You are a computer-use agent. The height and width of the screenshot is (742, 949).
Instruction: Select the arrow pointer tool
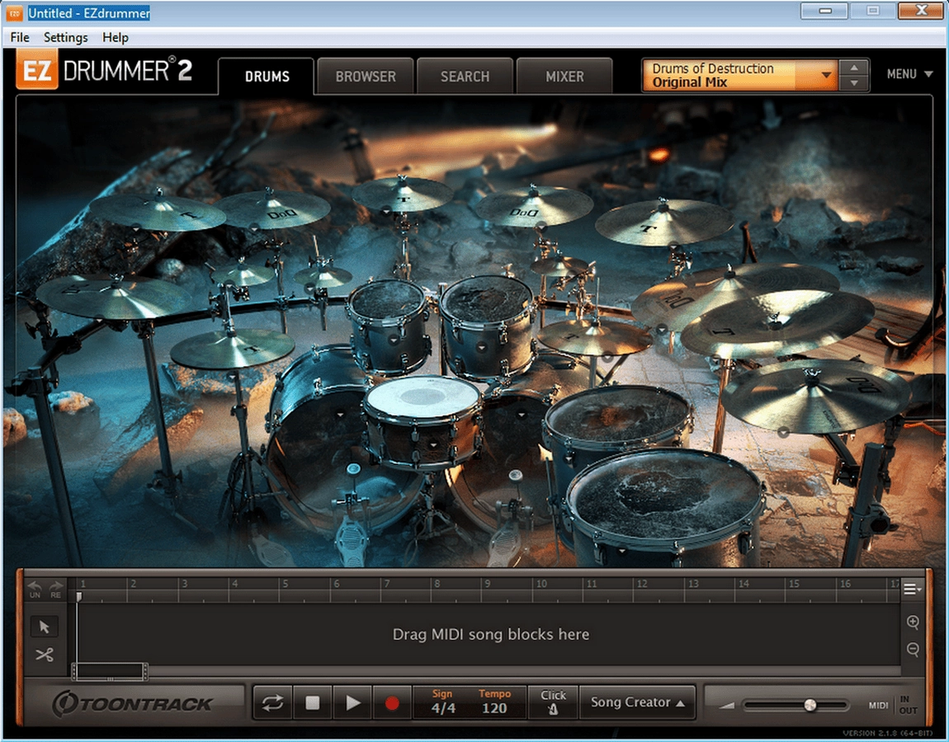[x=45, y=627]
